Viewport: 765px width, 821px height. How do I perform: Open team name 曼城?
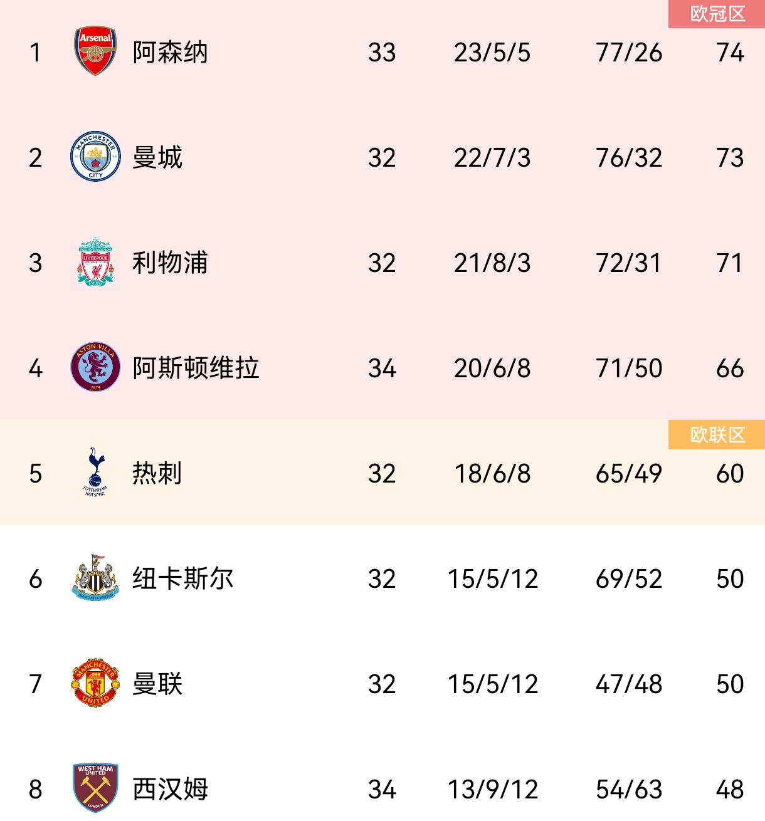(157, 158)
